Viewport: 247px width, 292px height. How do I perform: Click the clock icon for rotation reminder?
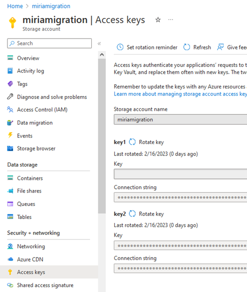(x=120, y=47)
